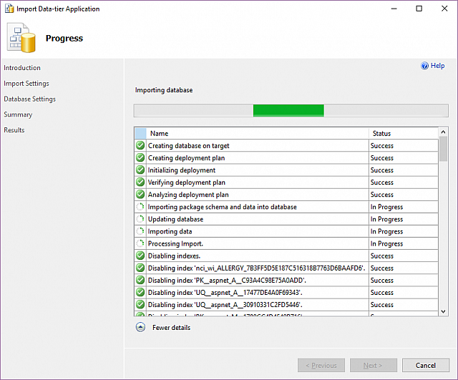Open the Introduction page in sidebar
The height and width of the screenshot is (380, 458).
(x=22, y=68)
